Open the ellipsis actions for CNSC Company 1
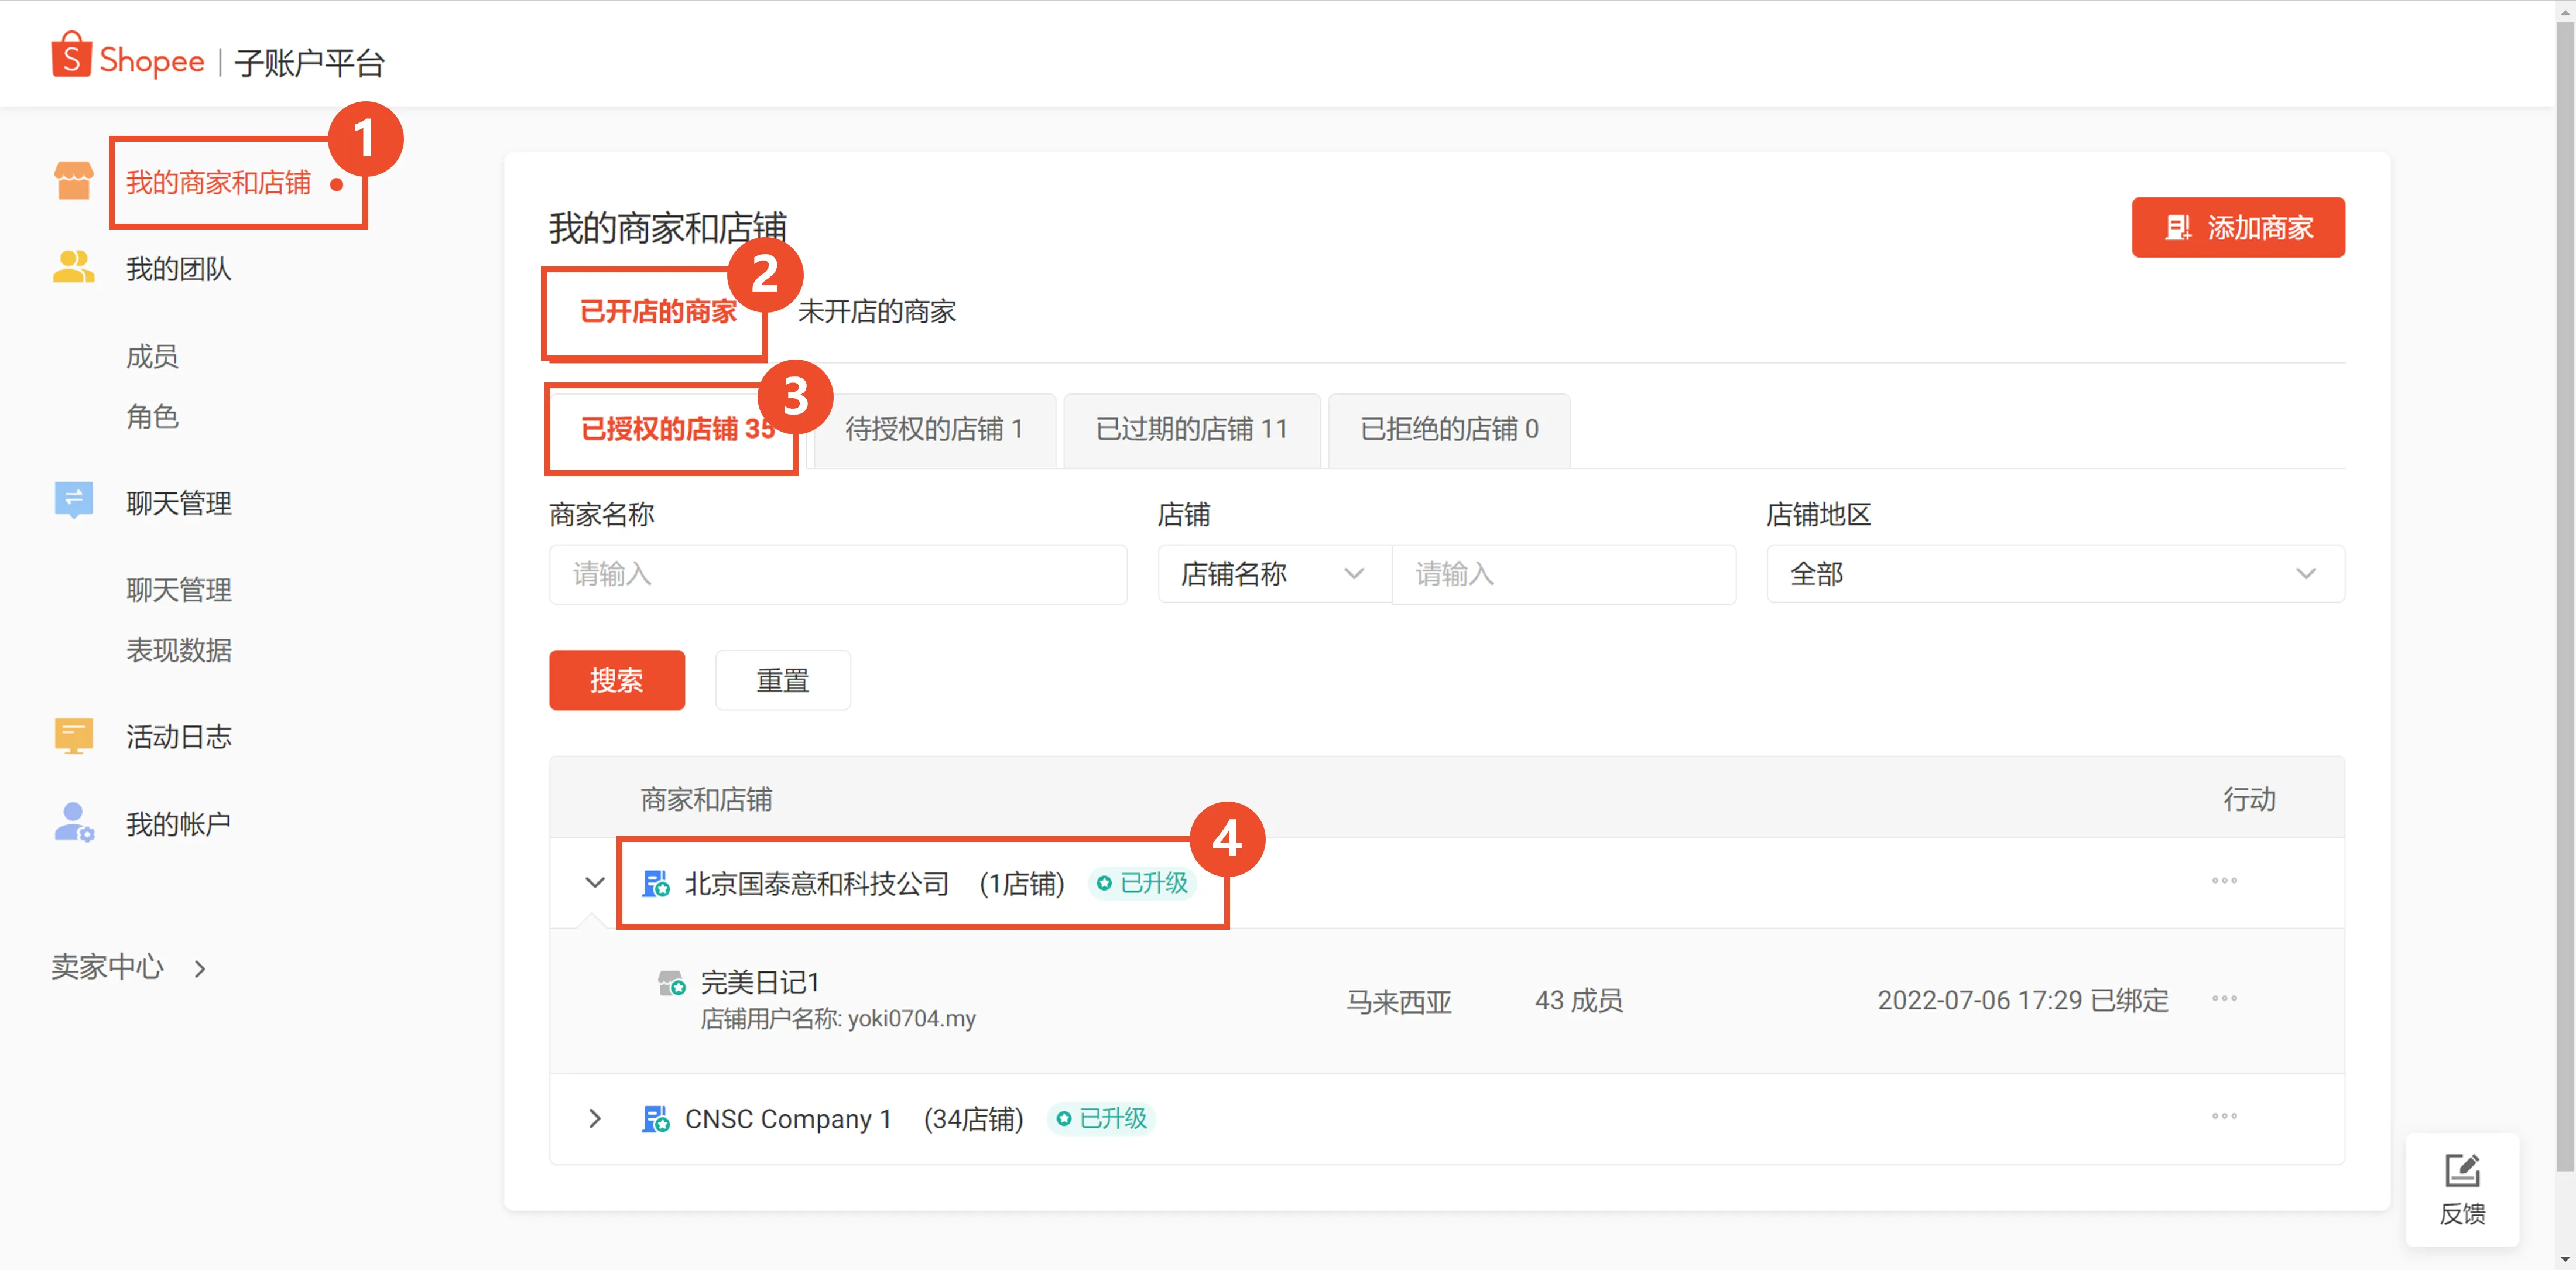The image size is (2576, 1270). pos(2224,1117)
